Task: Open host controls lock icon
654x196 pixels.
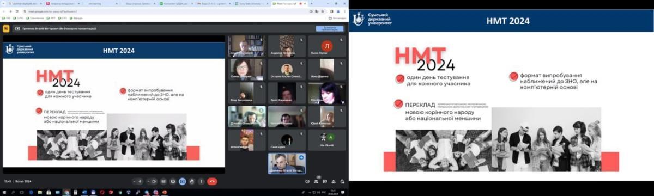Action: click(342, 181)
